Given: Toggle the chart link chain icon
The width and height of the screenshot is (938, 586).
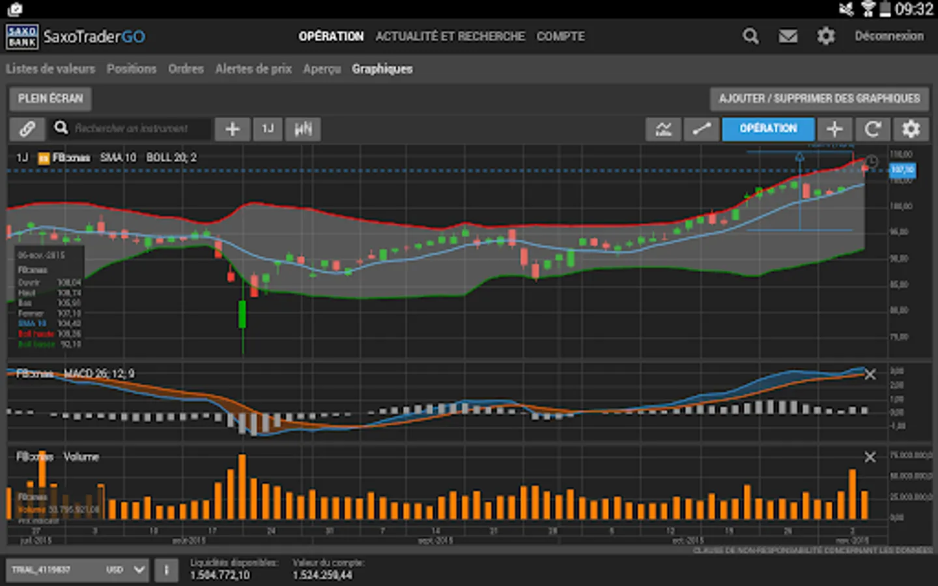Looking at the screenshot, I should (27, 129).
